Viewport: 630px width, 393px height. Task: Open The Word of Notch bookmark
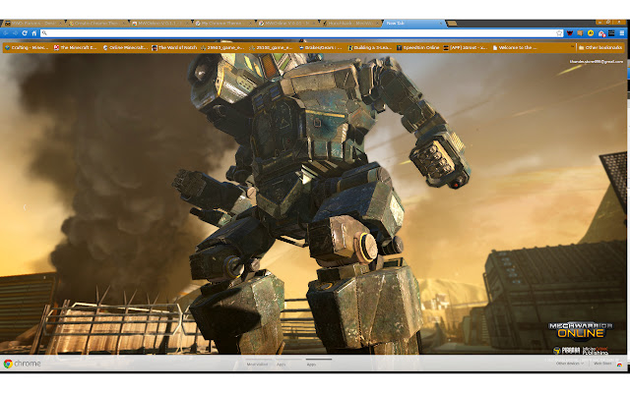174,47
